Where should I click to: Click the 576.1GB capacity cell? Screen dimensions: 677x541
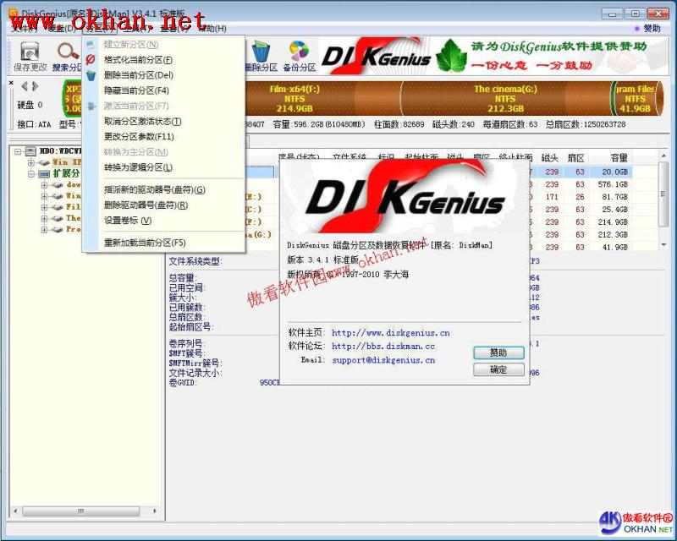613,184
